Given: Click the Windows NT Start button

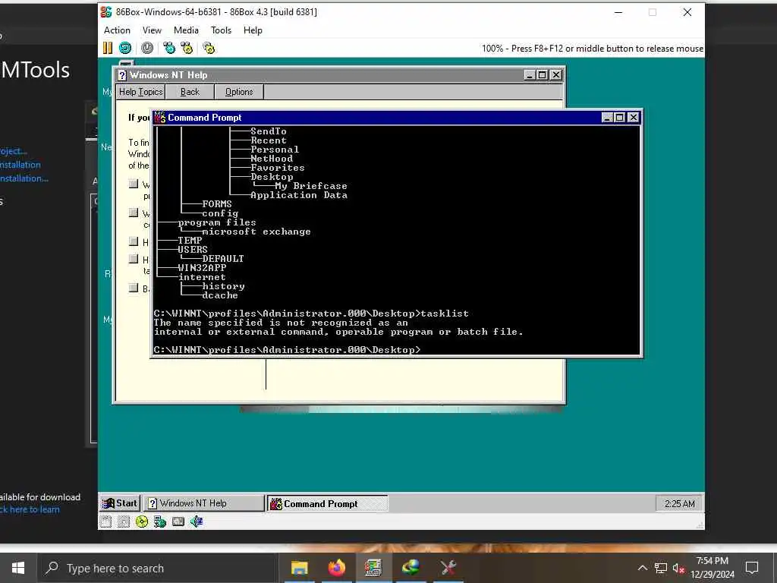Looking at the screenshot, I should tap(119, 504).
